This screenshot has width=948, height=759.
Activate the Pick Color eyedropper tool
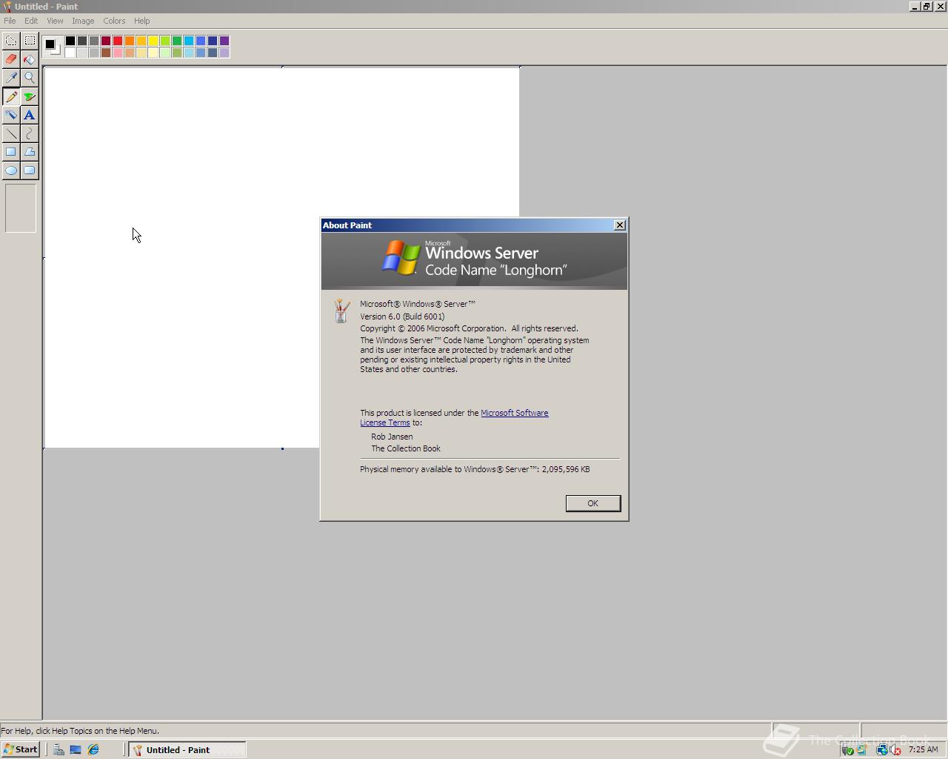[x=11, y=78]
